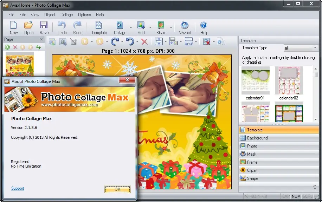The image size is (322, 202).
Task: Switch to the Template section
Action: pos(279,130)
